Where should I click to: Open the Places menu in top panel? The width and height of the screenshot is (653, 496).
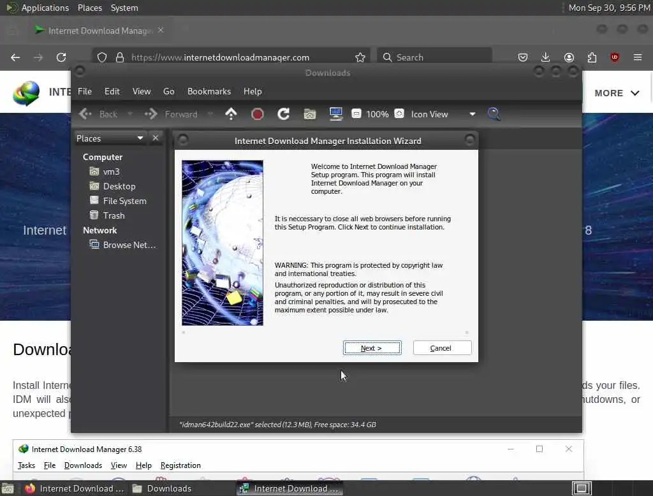tap(89, 8)
